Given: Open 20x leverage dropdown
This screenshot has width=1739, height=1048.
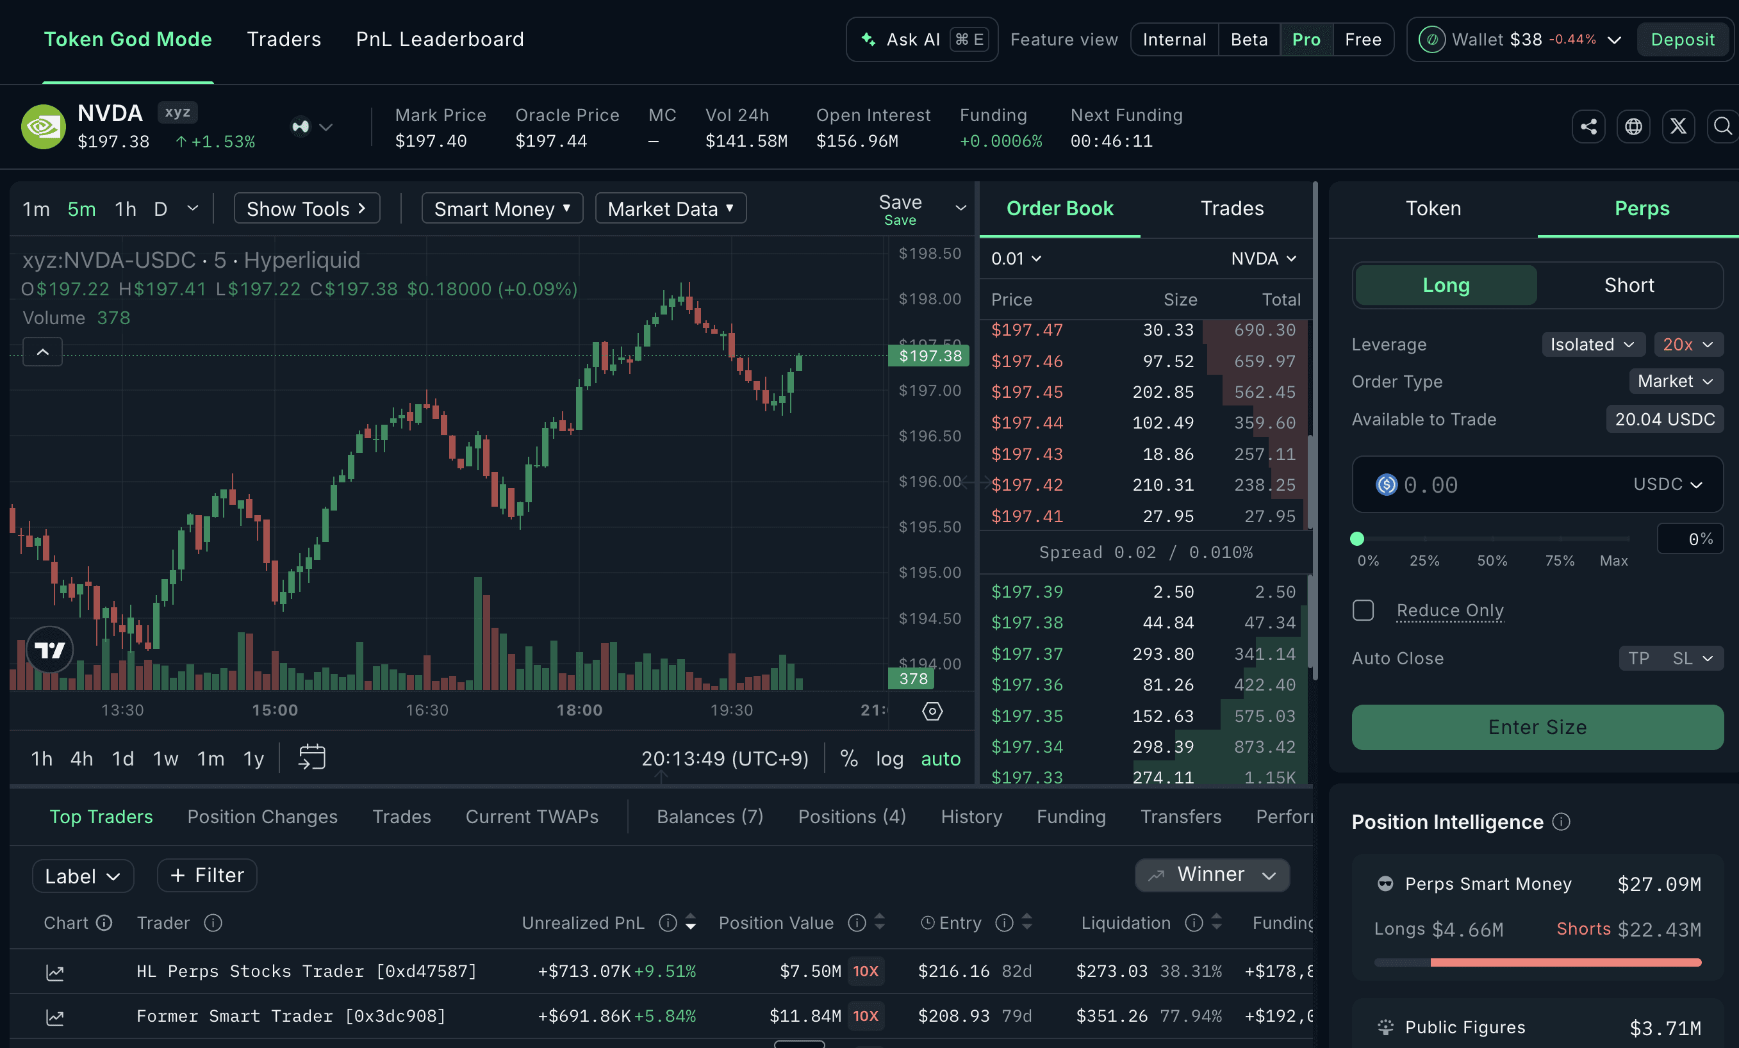Looking at the screenshot, I should tap(1688, 345).
